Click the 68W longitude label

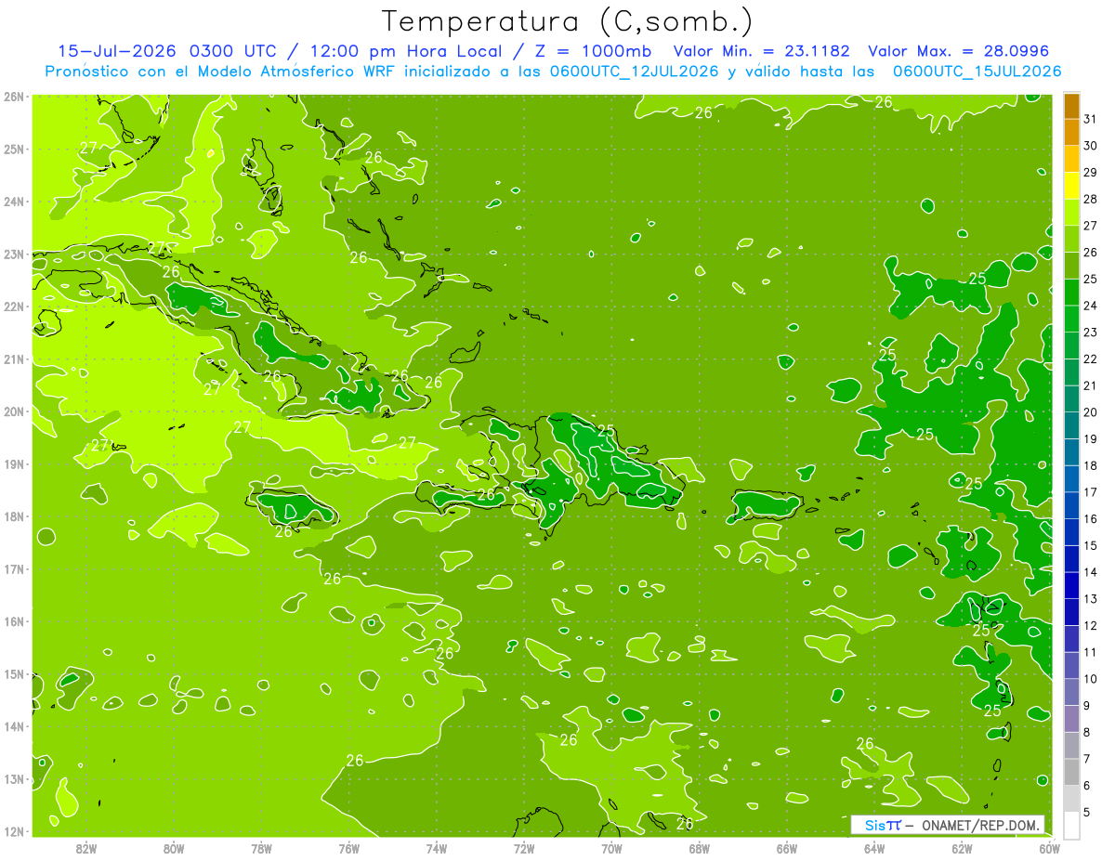pos(700,848)
